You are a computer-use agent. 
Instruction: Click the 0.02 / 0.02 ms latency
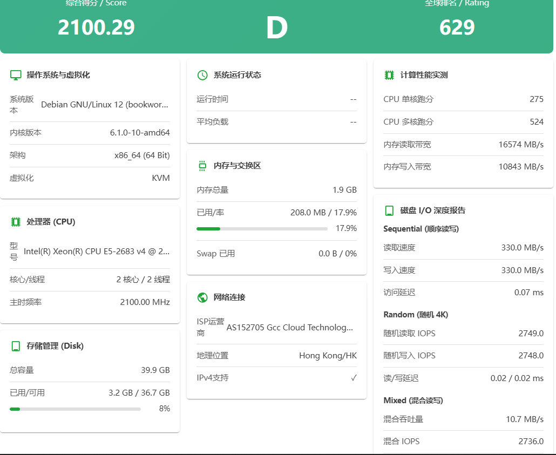[x=517, y=378]
